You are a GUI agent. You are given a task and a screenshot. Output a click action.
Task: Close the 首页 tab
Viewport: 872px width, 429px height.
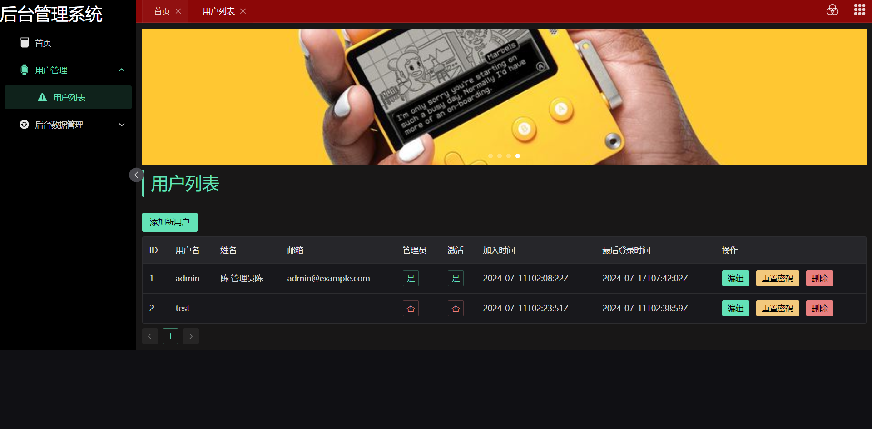pos(178,11)
